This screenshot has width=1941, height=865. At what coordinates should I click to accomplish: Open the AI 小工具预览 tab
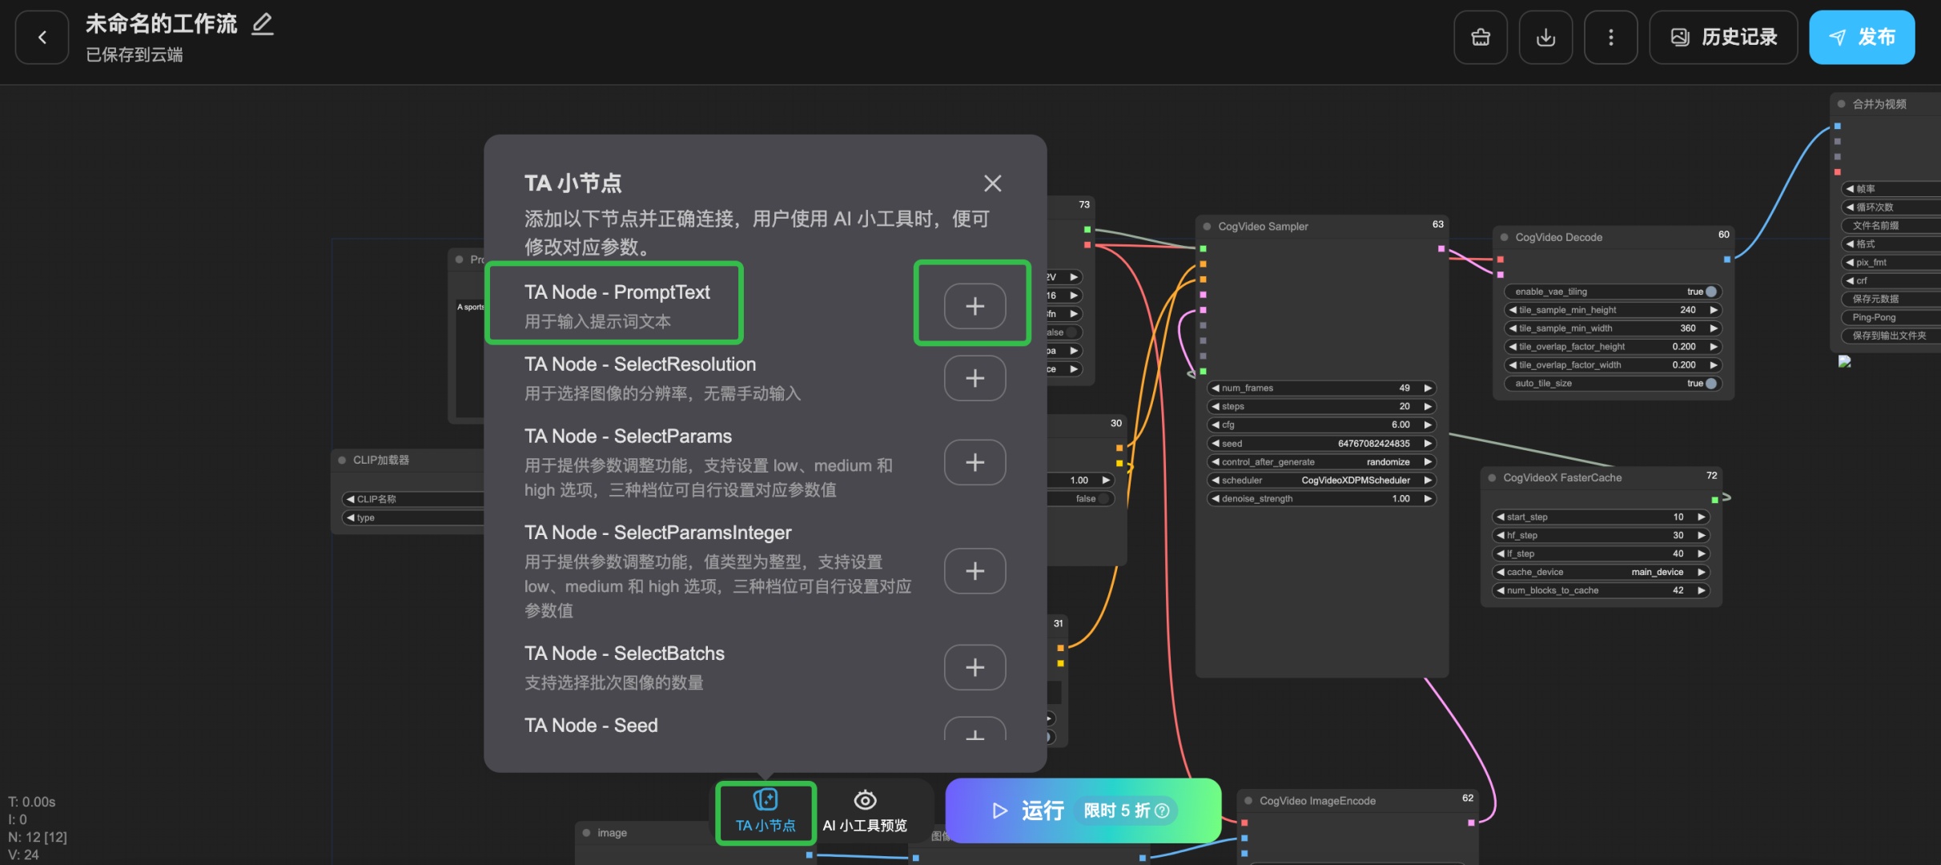tap(865, 812)
